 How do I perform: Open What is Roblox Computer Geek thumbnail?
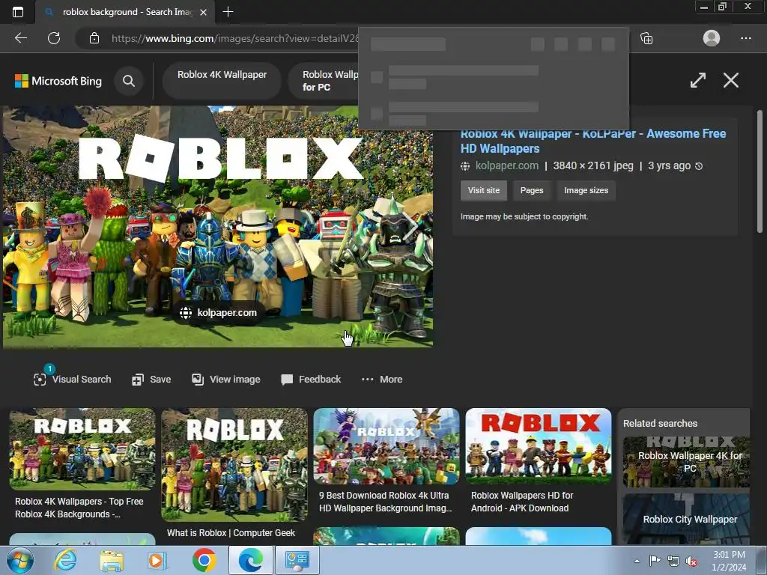[x=234, y=464]
